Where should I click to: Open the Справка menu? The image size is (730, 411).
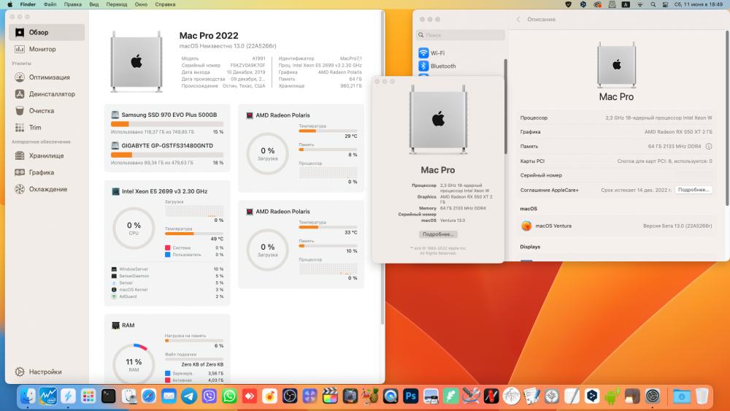point(165,4)
